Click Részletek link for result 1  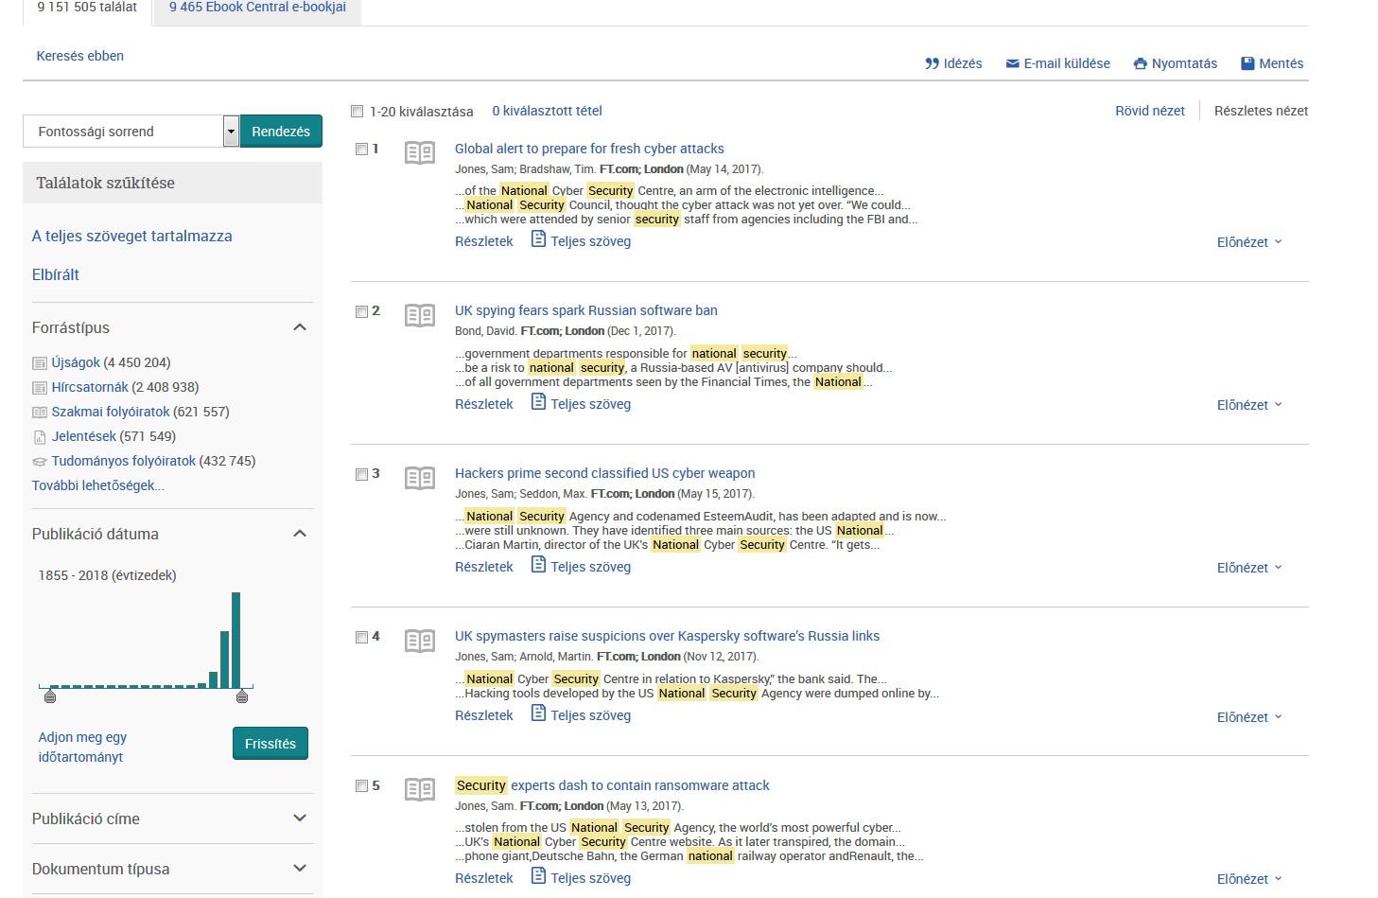click(484, 241)
